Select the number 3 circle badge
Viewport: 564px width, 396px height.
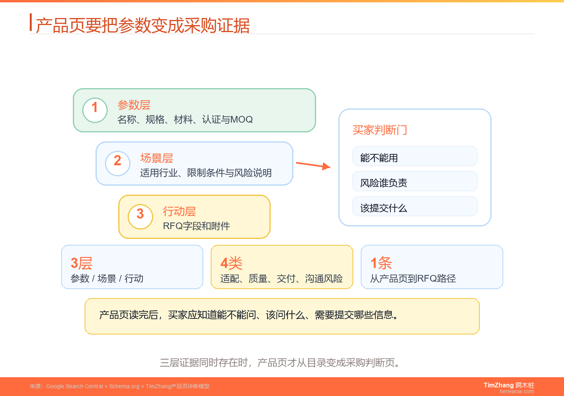[x=140, y=217]
